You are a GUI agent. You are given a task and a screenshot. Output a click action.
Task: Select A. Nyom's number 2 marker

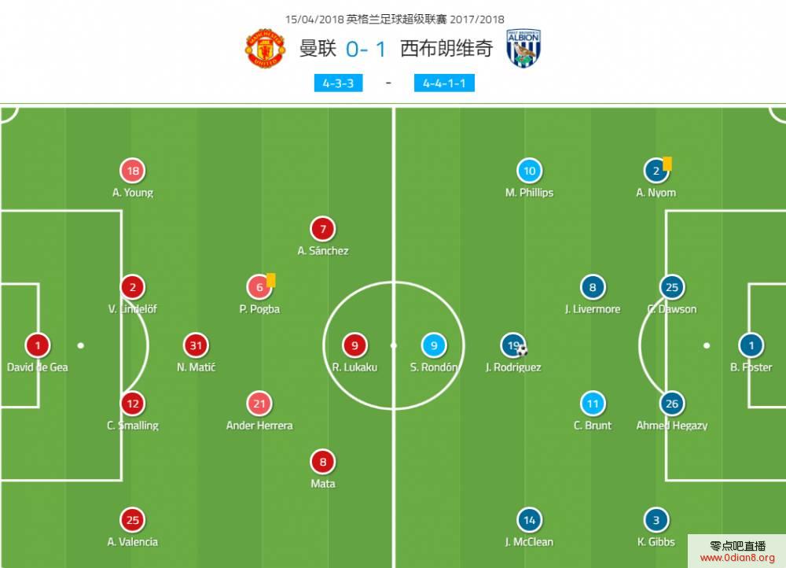tap(656, 171)
